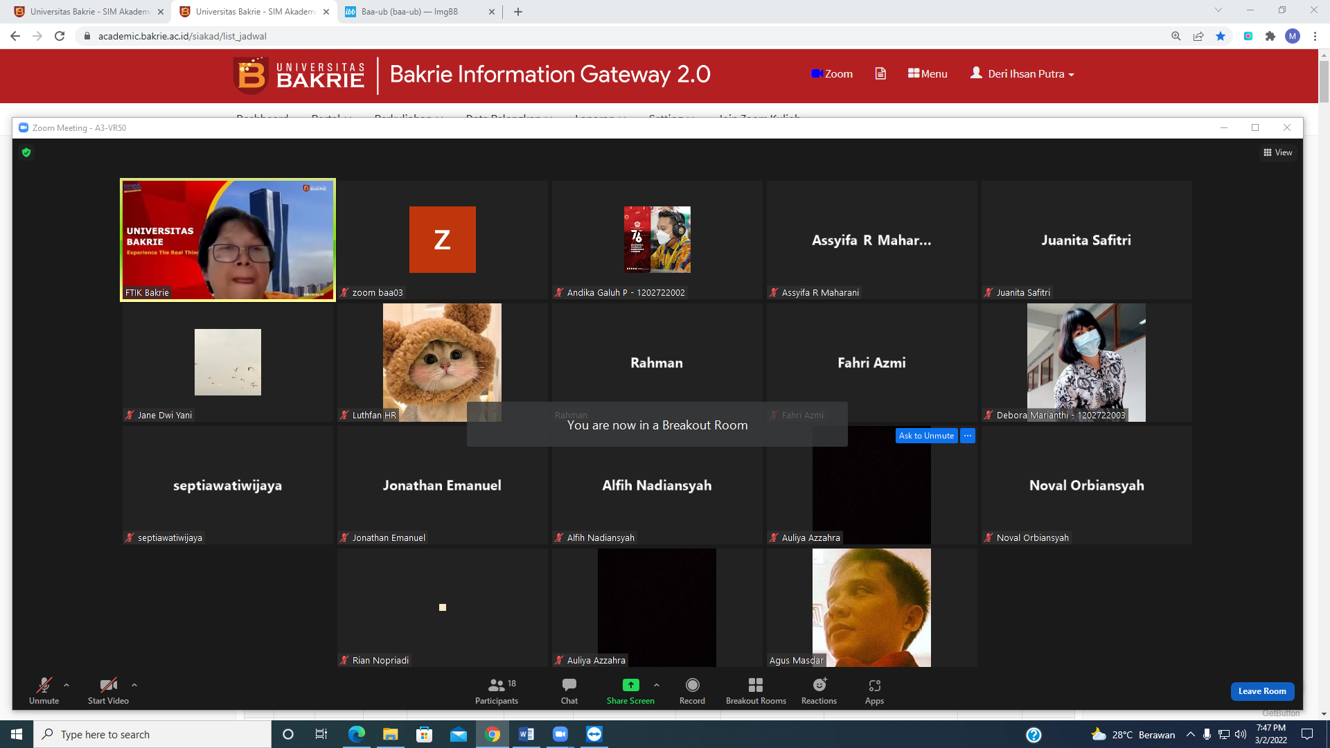Reload the current page

pyautogui.click(x=60, y=36)
